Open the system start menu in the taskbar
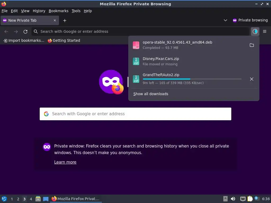271x203 pixels. click(x=4, y=199)
